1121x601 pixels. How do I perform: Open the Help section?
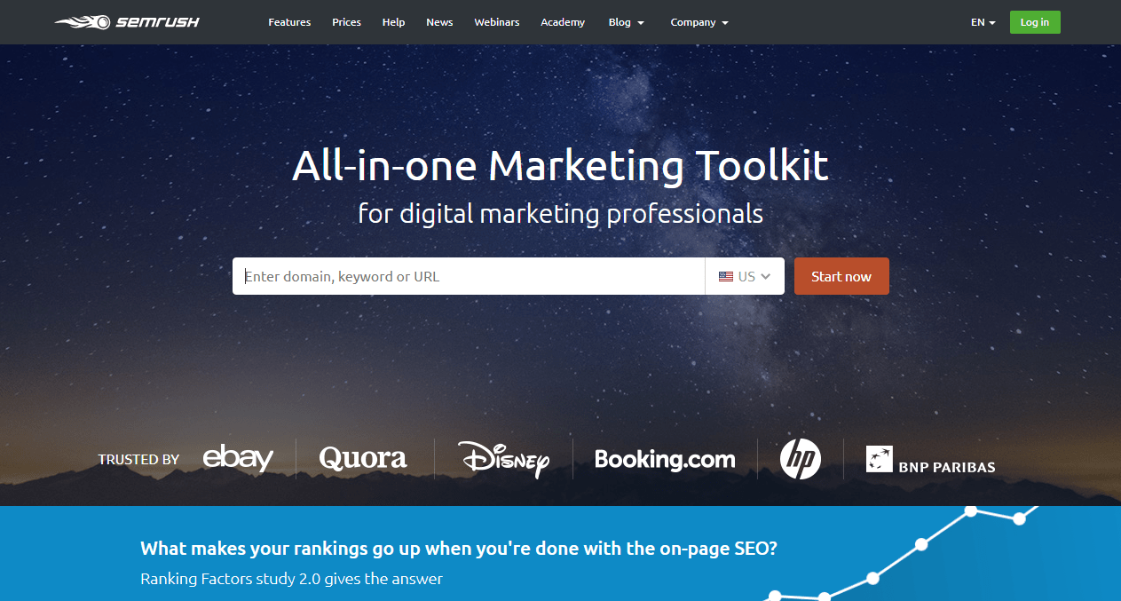393,22
